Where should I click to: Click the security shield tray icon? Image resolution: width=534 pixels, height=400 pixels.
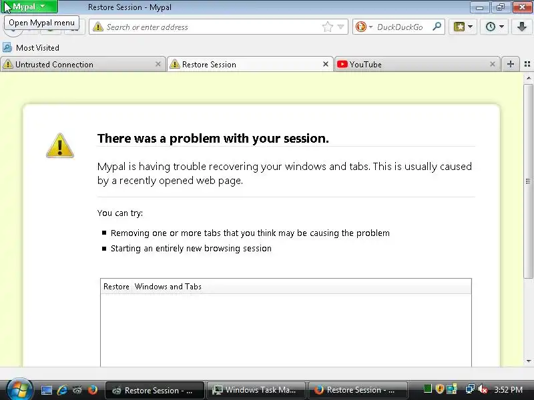tap(440, 389)
